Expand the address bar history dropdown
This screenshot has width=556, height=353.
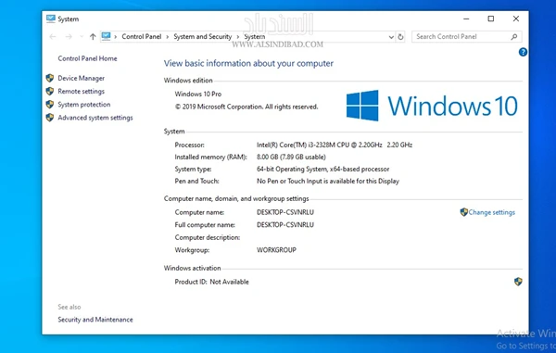(x=391, y=37)
